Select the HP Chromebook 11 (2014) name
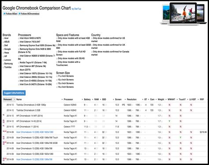The image size is (209, 165). click(x=27, y=127)
